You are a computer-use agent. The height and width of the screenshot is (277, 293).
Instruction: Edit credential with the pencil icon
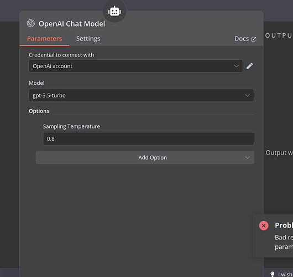(250, 66)
